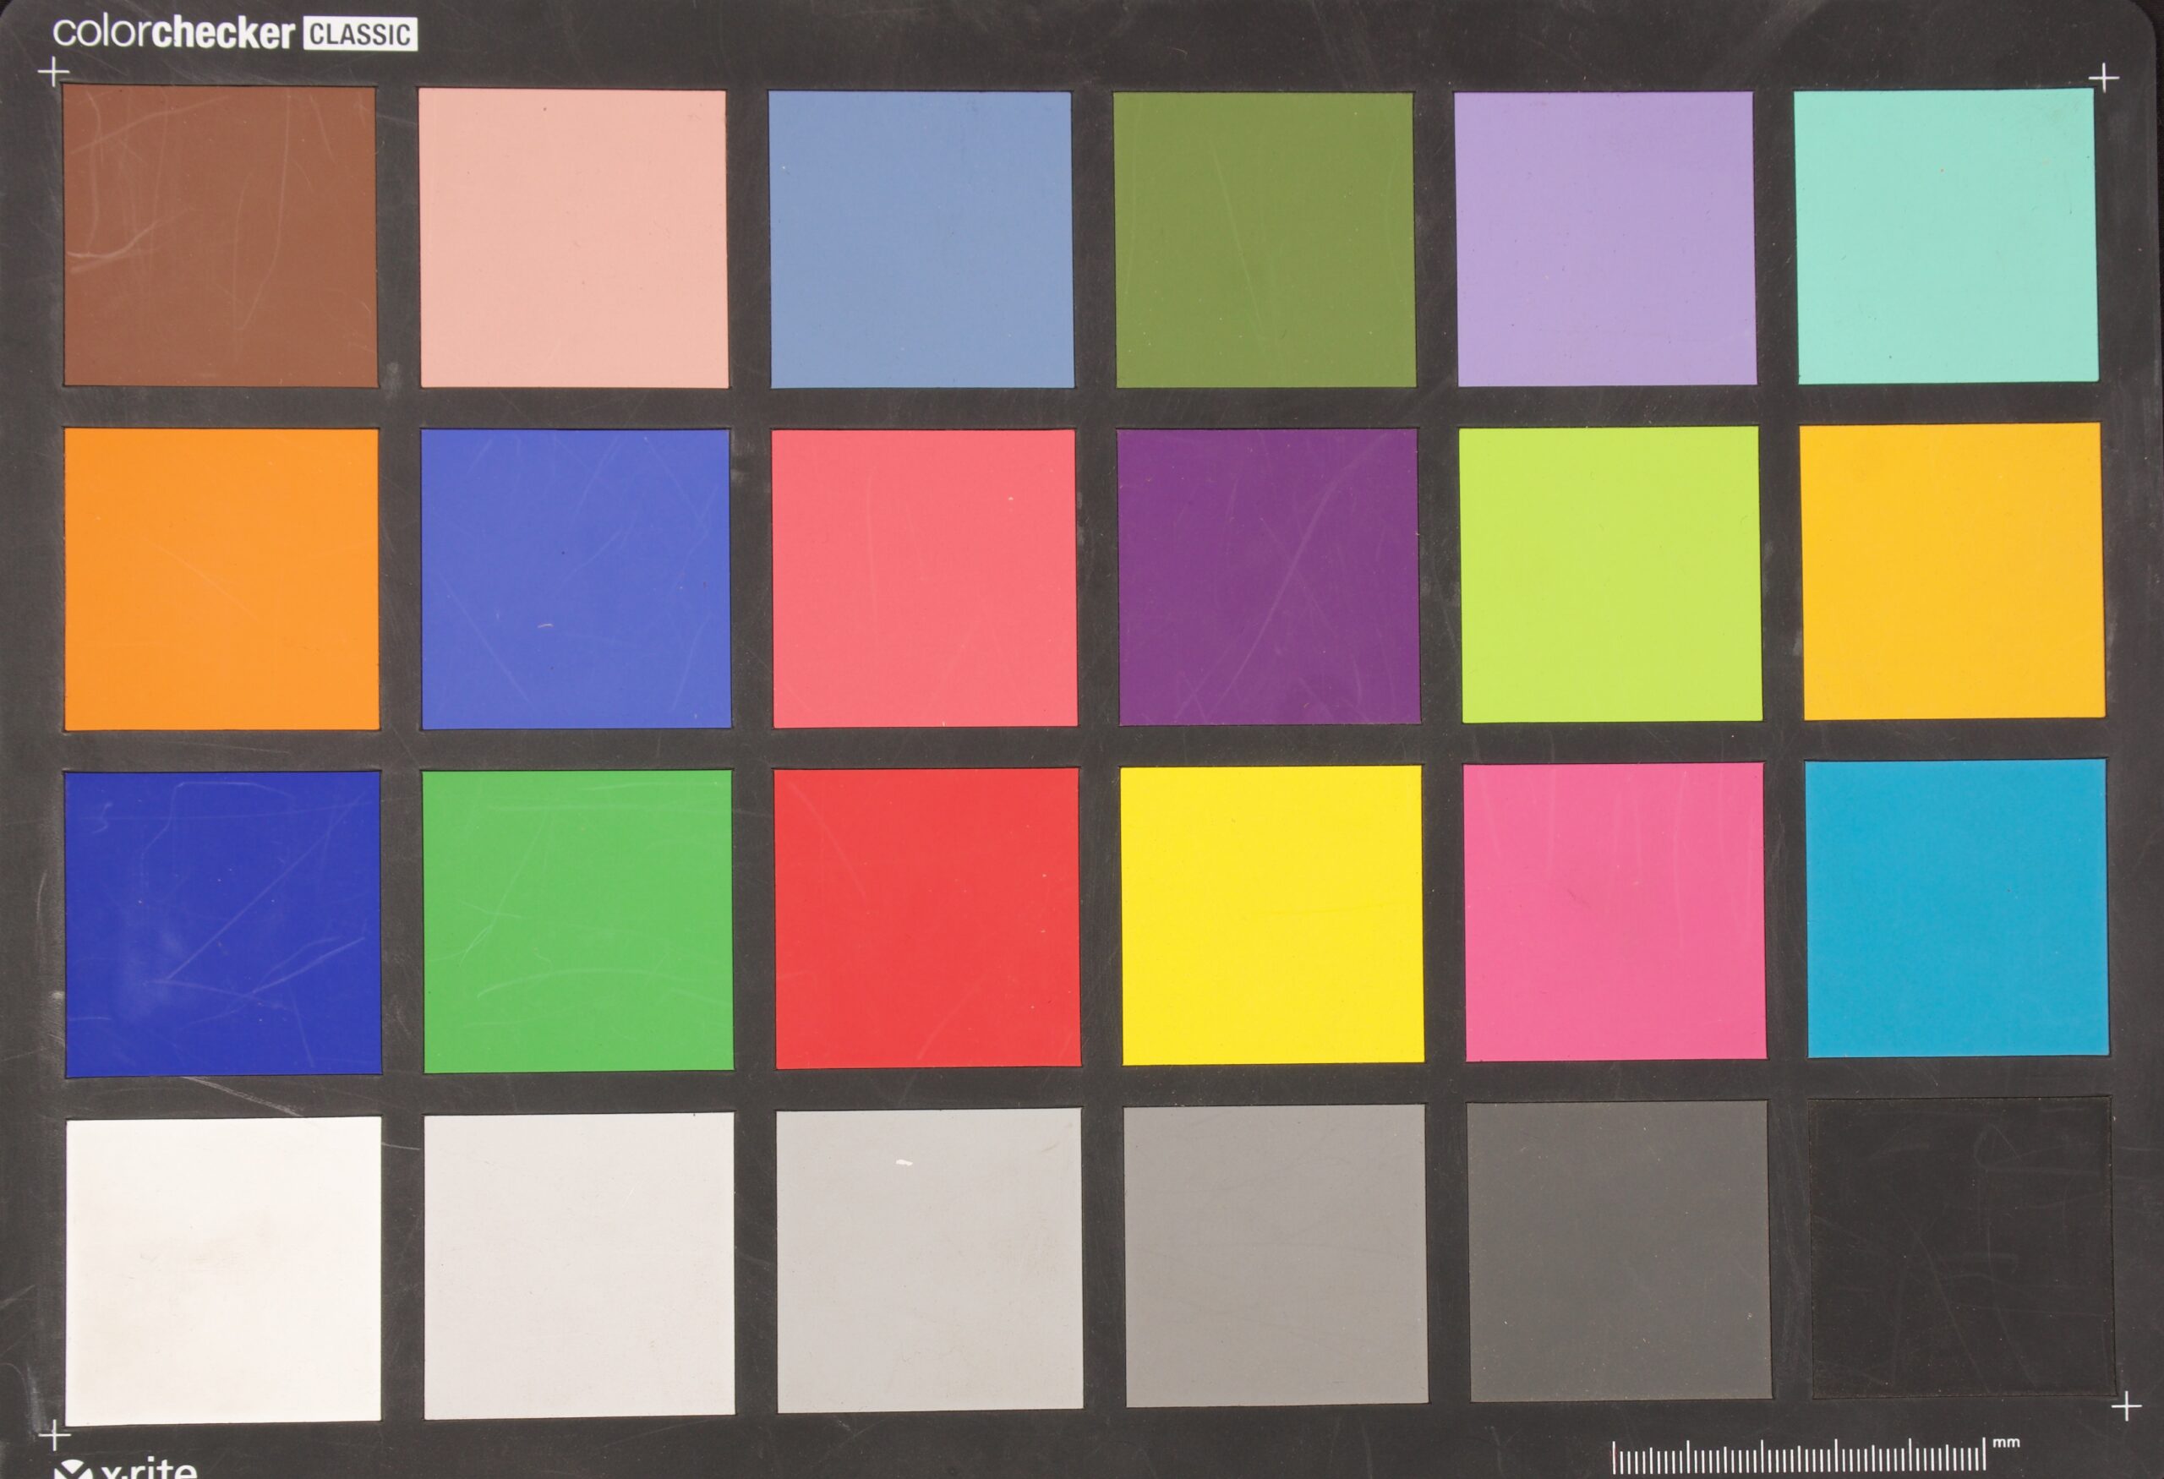Viewport: 2164px width, 1479px height.
Task: Click the olive green foliage patch
Action: [x=1265, y=239]
